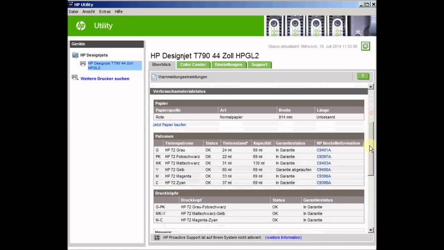Open the Extras menu
This screenshot has height=250, width=444.
tap(105, 11)
